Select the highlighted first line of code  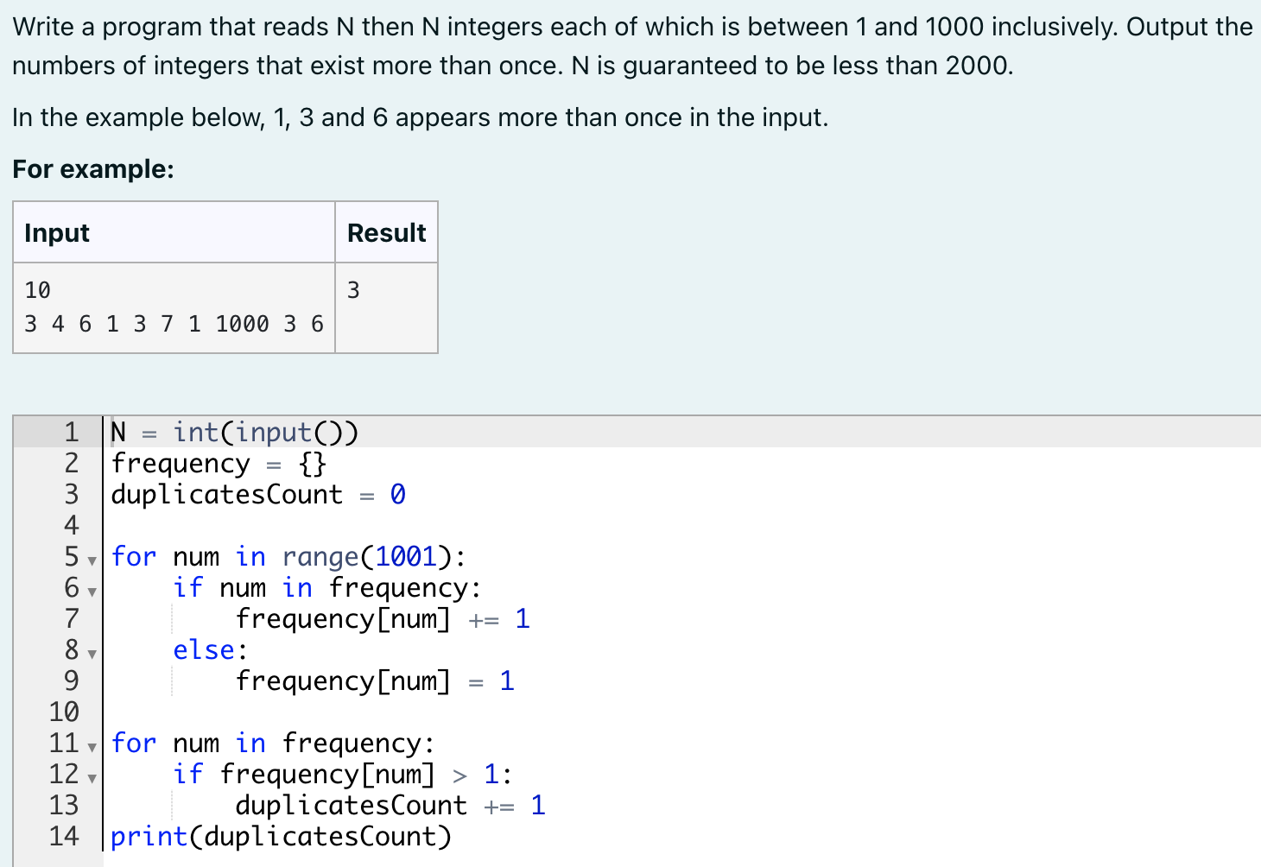[233, 432]
